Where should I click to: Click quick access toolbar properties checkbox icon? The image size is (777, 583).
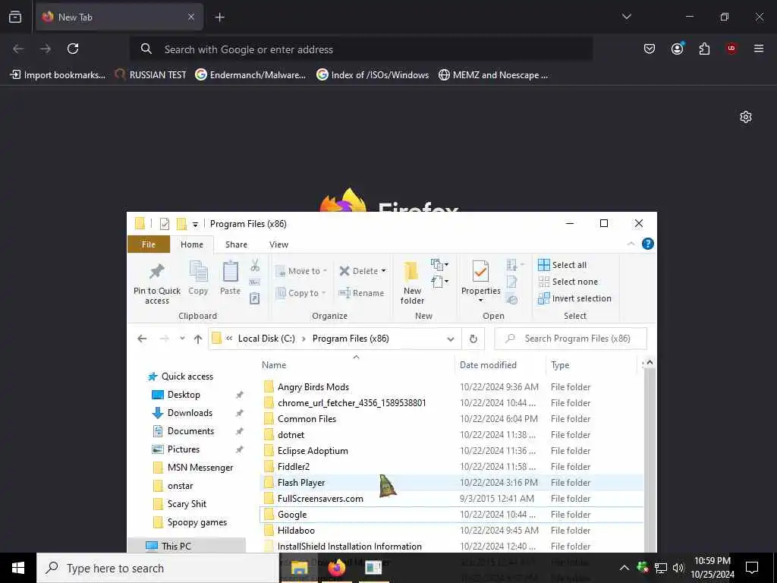coord(165,224)
